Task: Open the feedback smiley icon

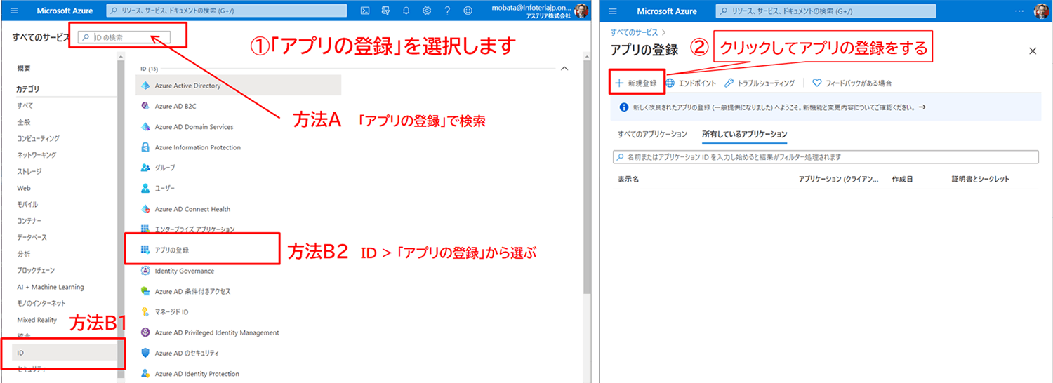Action: point(468,11)
